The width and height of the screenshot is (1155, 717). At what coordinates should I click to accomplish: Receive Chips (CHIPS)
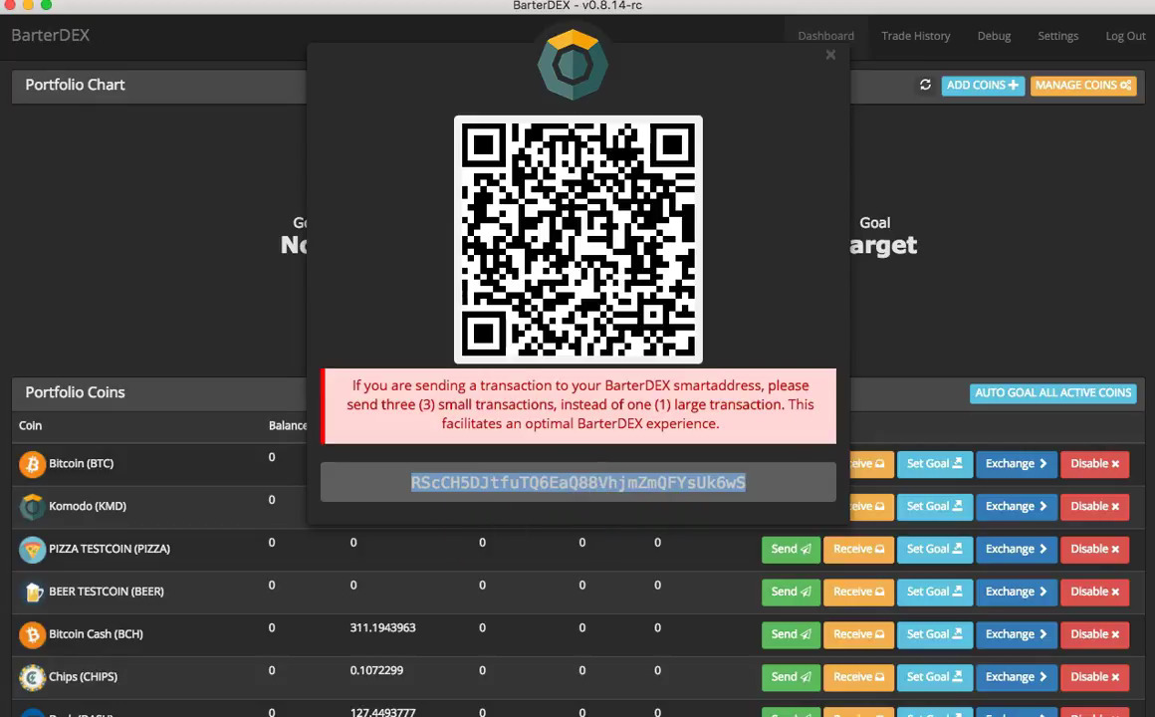tap(858, 678)
